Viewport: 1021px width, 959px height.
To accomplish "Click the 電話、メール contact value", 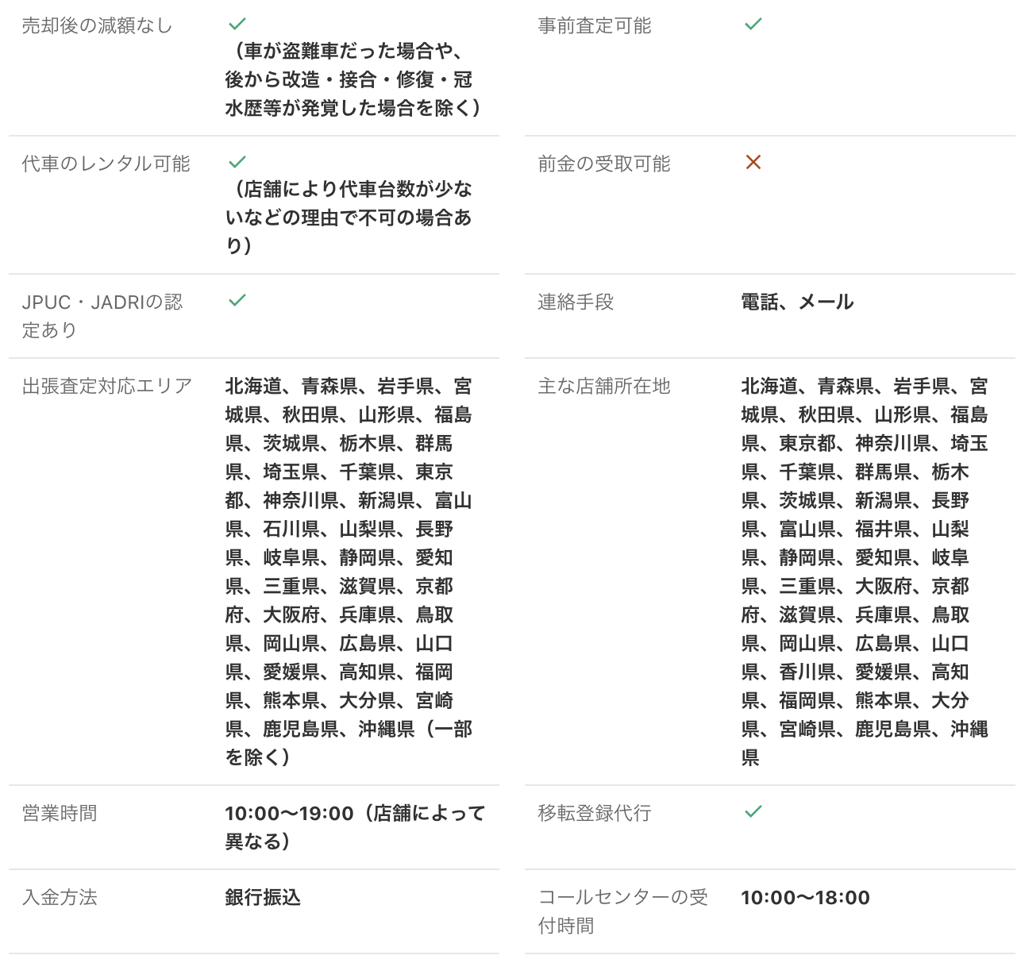I will pos(797,302).
